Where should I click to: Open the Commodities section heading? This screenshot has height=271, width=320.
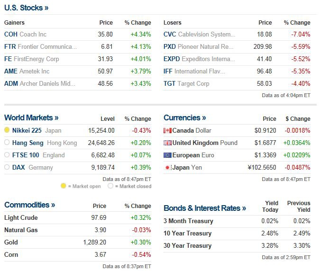click(29, 205)
